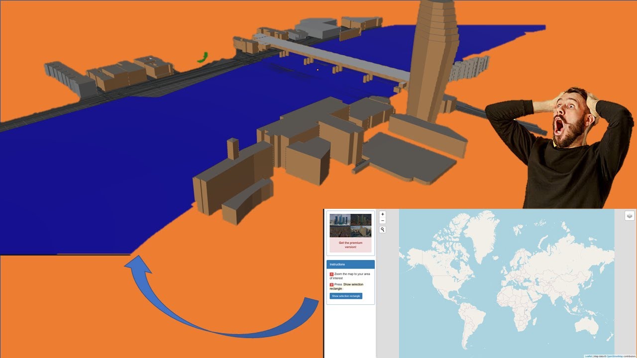
Task: Open the Get the premium version link
Action: click(x=350, y=245)
